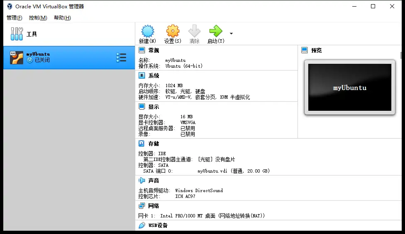Viewport: 405px width, 234px height.
Task: Click the New (新建) virtual machine icon
Action: [x=147, y=32]
